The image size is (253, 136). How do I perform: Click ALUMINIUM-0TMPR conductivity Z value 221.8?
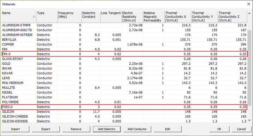click(x=242, y=25)
